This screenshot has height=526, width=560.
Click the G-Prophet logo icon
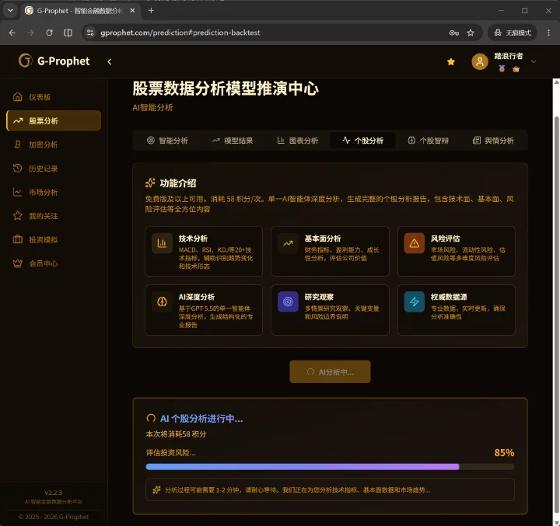(26, 61)
